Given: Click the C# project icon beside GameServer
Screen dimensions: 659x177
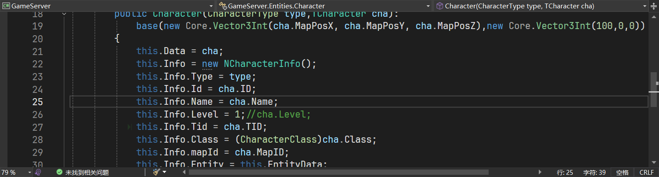Looking at the screenshot, I should (x=6, y=6).
